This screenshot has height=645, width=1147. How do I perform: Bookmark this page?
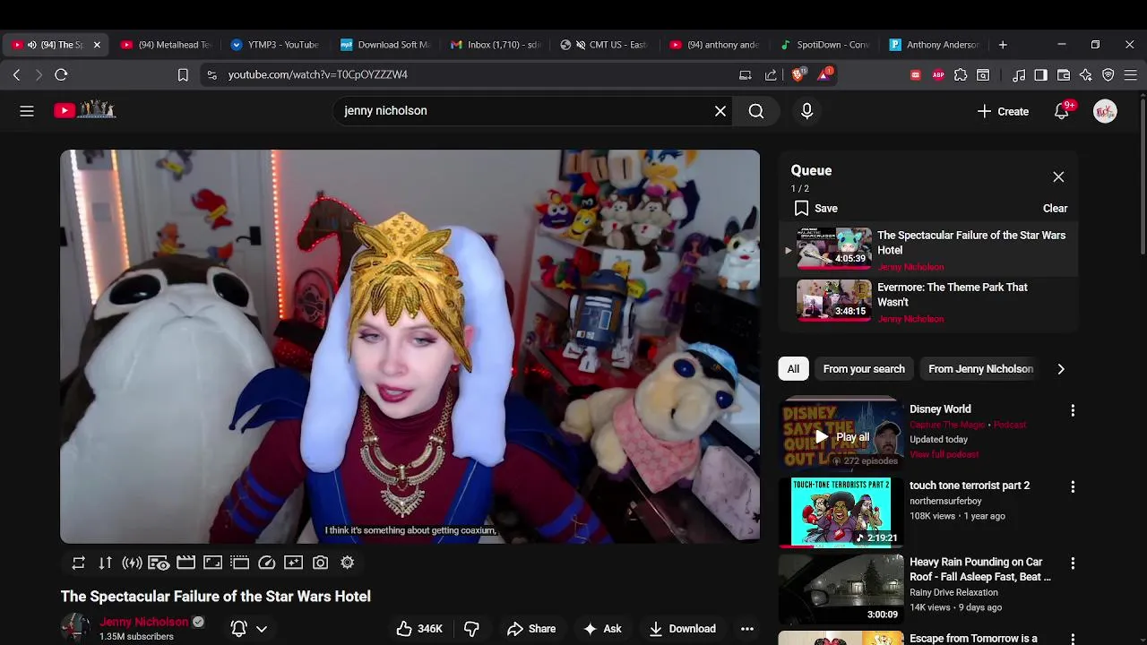coord(183,75)
